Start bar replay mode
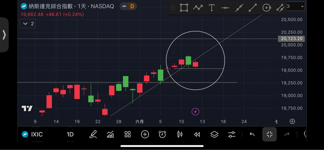The image size is (324, 150). pos(197,134)
